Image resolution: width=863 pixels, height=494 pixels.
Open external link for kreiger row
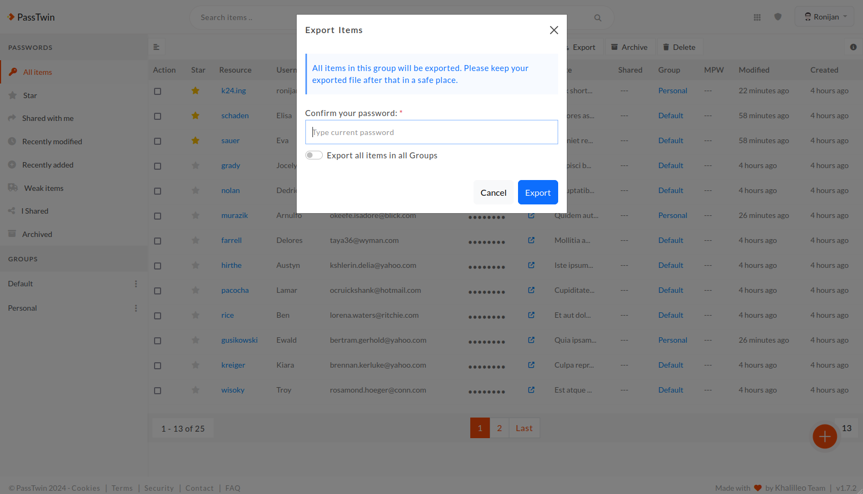point(531,365)
